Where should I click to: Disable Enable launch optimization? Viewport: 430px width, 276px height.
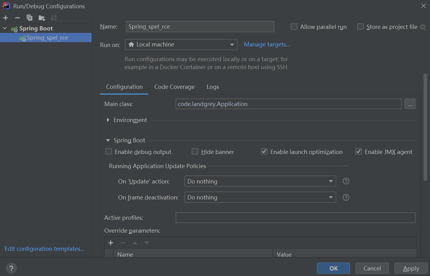tap(264, 151)
